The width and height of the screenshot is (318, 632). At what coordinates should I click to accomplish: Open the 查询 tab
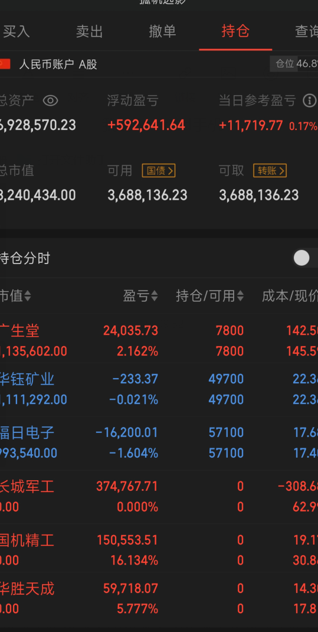(x=306, y=31)
